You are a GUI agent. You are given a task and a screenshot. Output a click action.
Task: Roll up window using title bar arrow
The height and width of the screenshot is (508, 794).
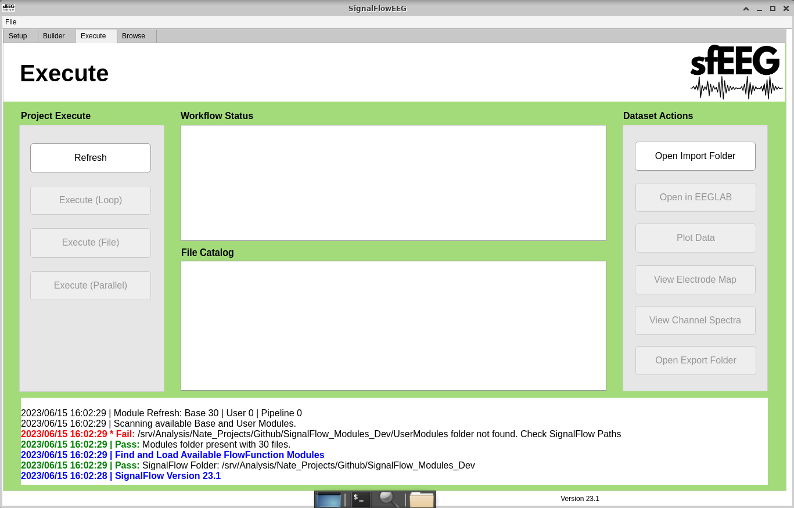click(746, 9)
